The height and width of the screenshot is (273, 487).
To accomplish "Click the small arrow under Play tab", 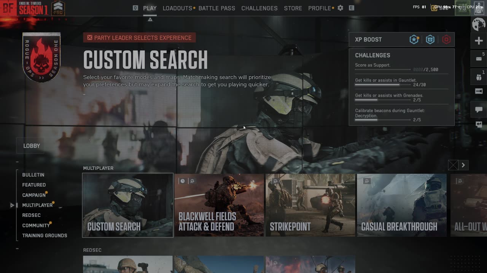I will pos(150,19).
